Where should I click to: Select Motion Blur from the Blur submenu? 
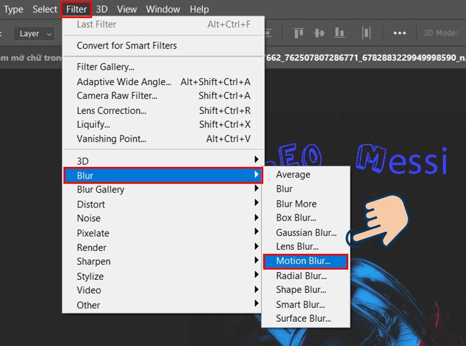click(304, 261)
